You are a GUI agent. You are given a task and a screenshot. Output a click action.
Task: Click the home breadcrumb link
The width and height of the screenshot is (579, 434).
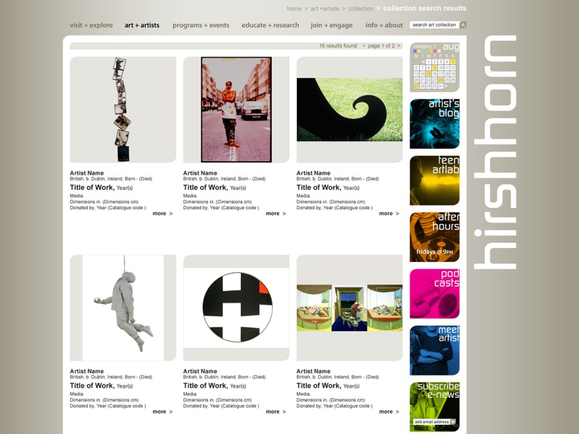pos(294,9)
